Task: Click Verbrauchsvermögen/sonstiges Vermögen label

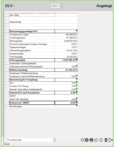Action: click(28, 44)
